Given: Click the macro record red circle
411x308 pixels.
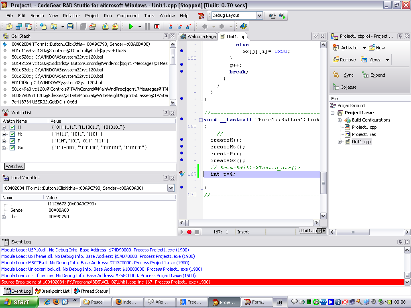Looking at the screenshot, I should pyautogui.click(x=189, y=232).
